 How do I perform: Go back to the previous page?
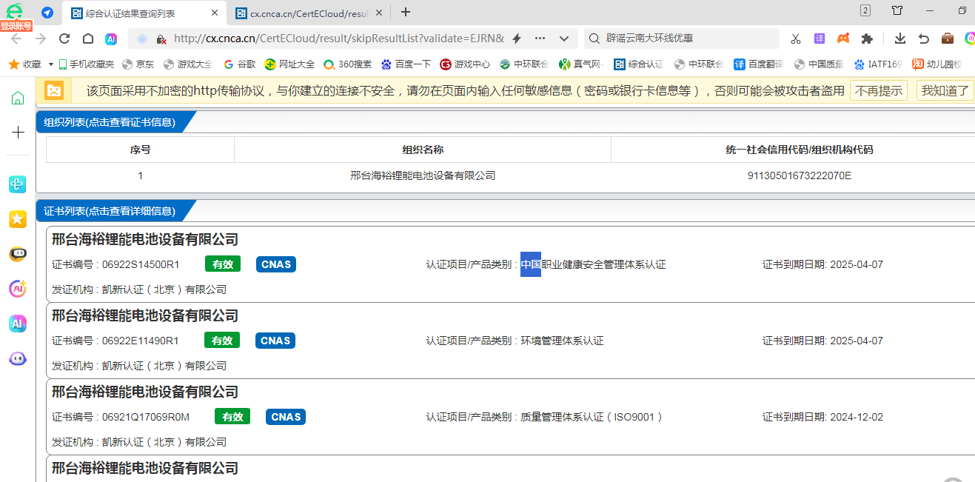coord(16,39)
